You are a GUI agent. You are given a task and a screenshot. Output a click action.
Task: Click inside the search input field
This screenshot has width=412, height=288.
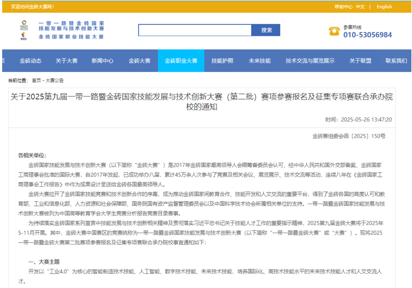point(195,30)
